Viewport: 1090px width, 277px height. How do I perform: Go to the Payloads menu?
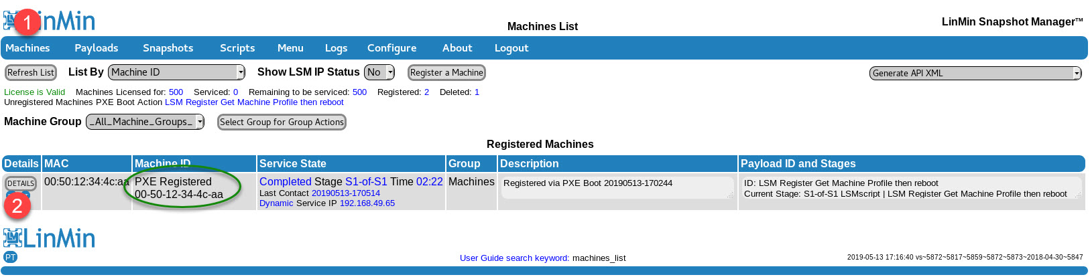point(96,48)
